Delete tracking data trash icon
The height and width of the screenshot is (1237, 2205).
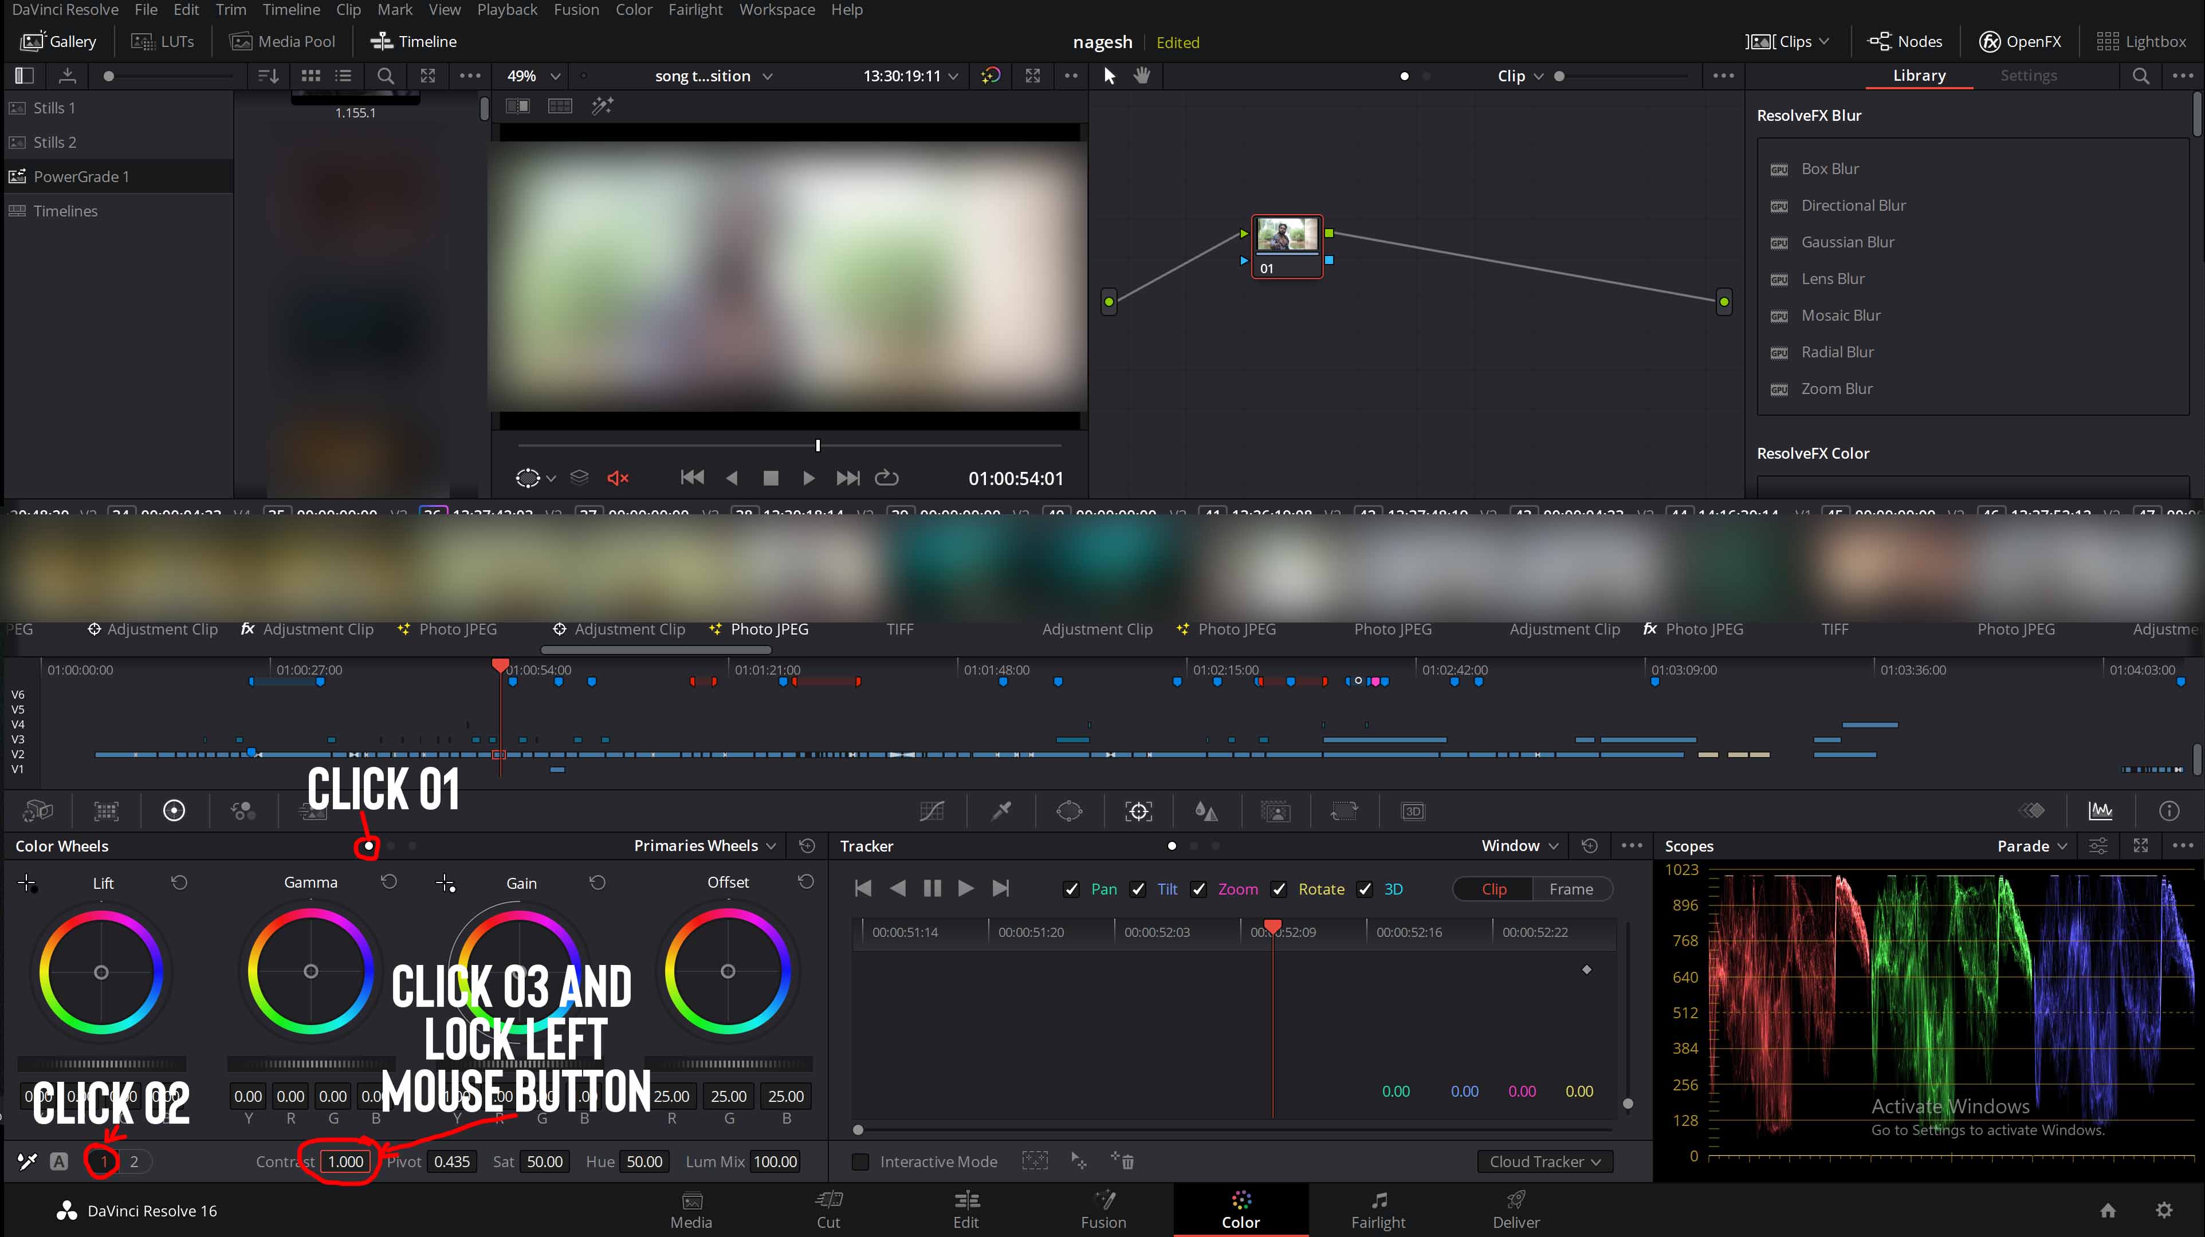(1122, 1161)
